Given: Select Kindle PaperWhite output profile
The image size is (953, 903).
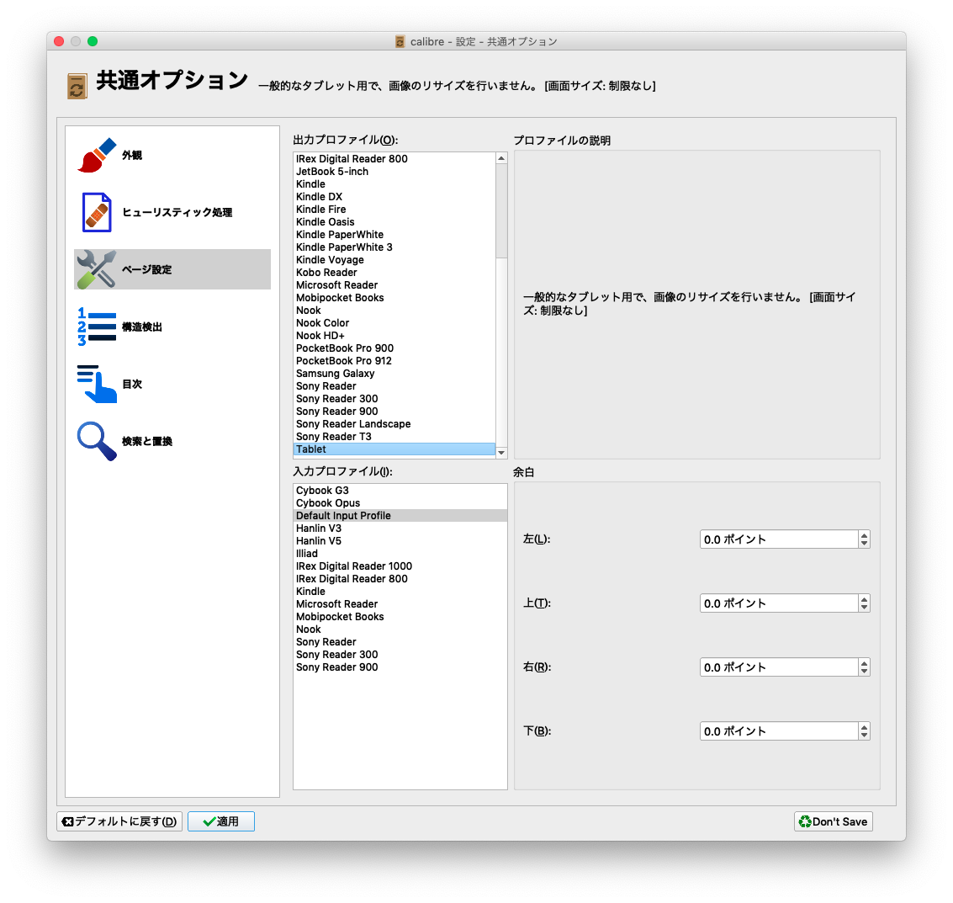Looking at the screenshot, I should [394, 235].
